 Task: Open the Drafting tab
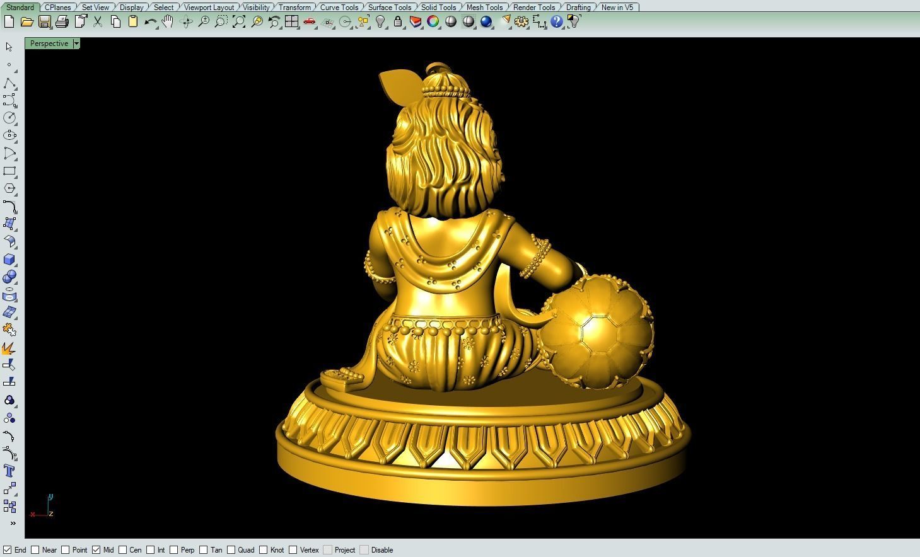coord(579,8)
